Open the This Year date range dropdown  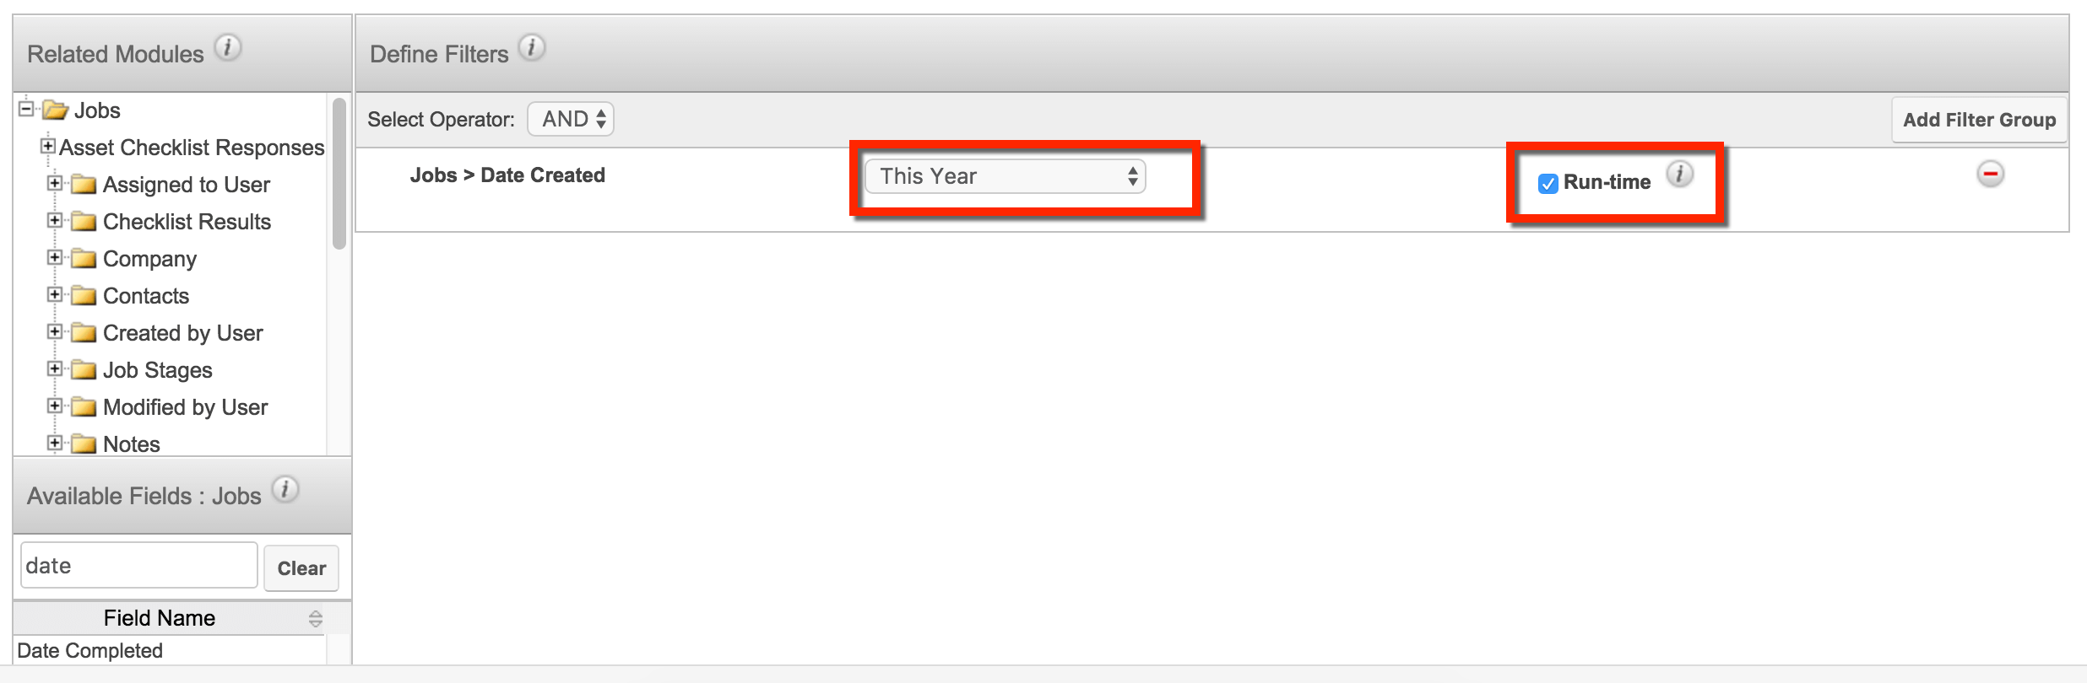tap(1005, 176)
